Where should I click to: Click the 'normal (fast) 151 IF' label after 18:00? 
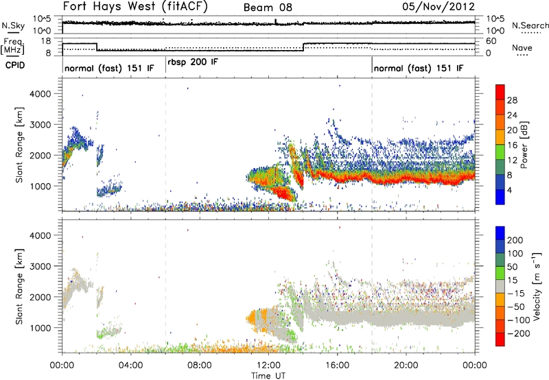click(x=419, y=68)
